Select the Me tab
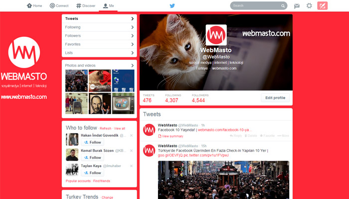 108,6
